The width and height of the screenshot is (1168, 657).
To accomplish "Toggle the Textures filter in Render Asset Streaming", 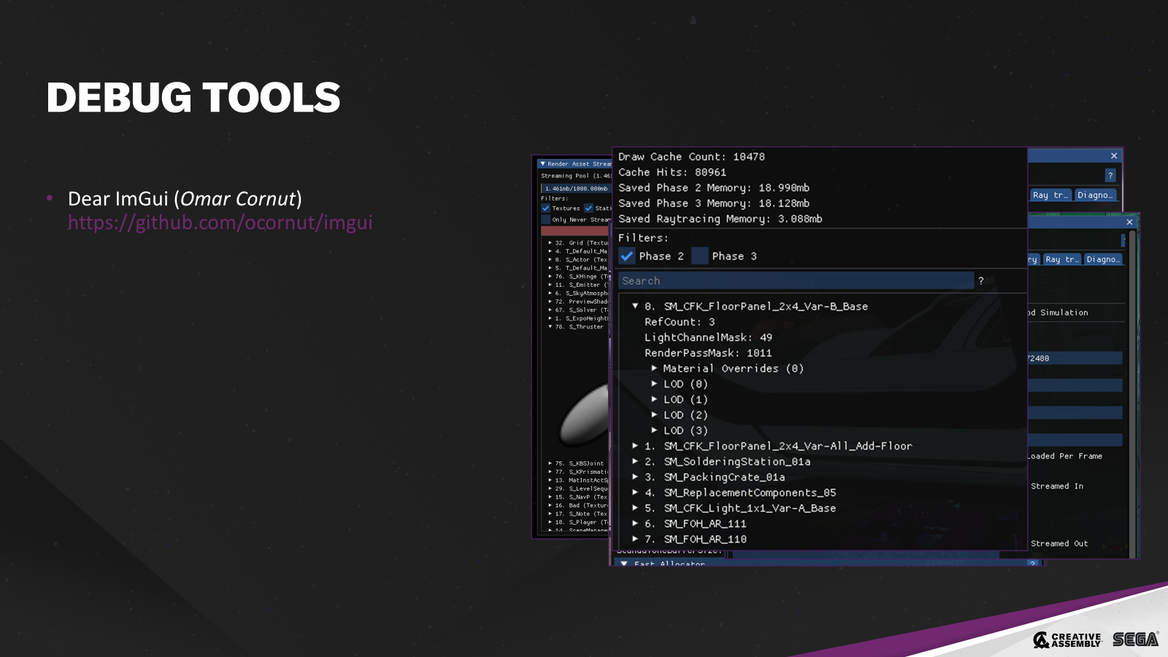I will point(545,208).
